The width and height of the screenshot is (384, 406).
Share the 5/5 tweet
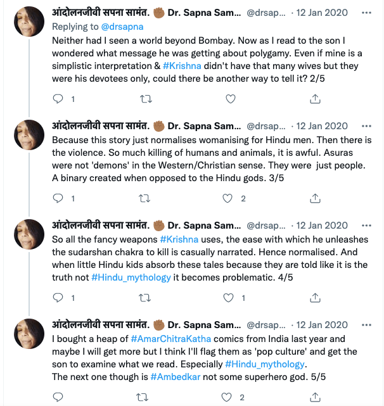pyautogui.click(x=315, y=397)
